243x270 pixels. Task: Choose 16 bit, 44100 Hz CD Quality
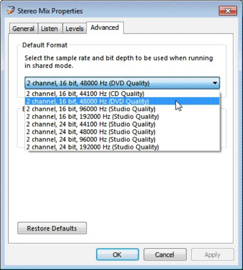(122, 93)
